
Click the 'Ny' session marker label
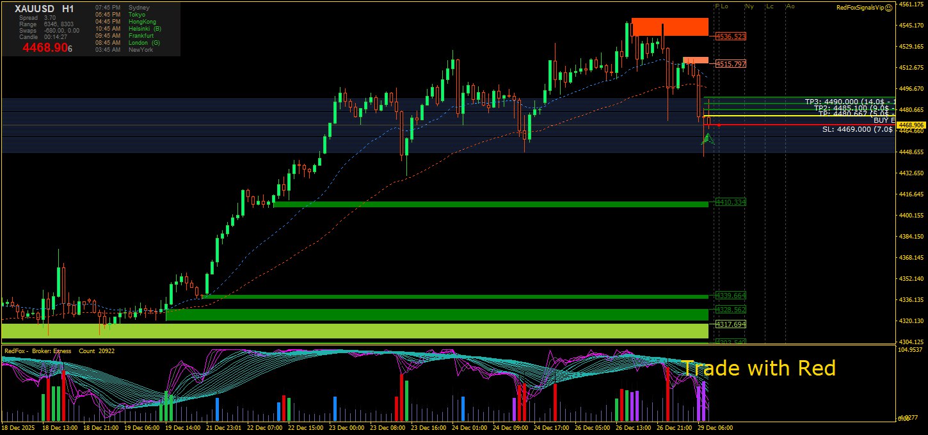[749, 6]
